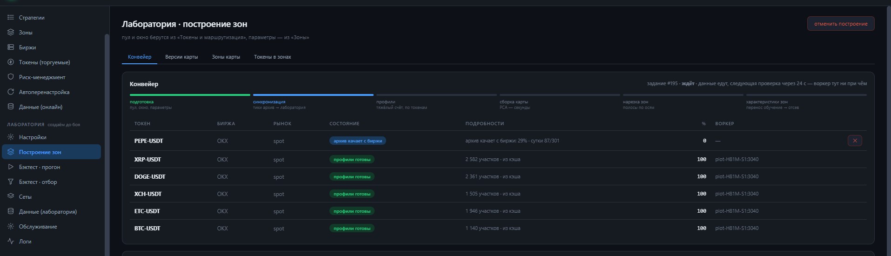Screen dimensions: 891x256
Task: Click the Логи activity icon
Action: 11,242
